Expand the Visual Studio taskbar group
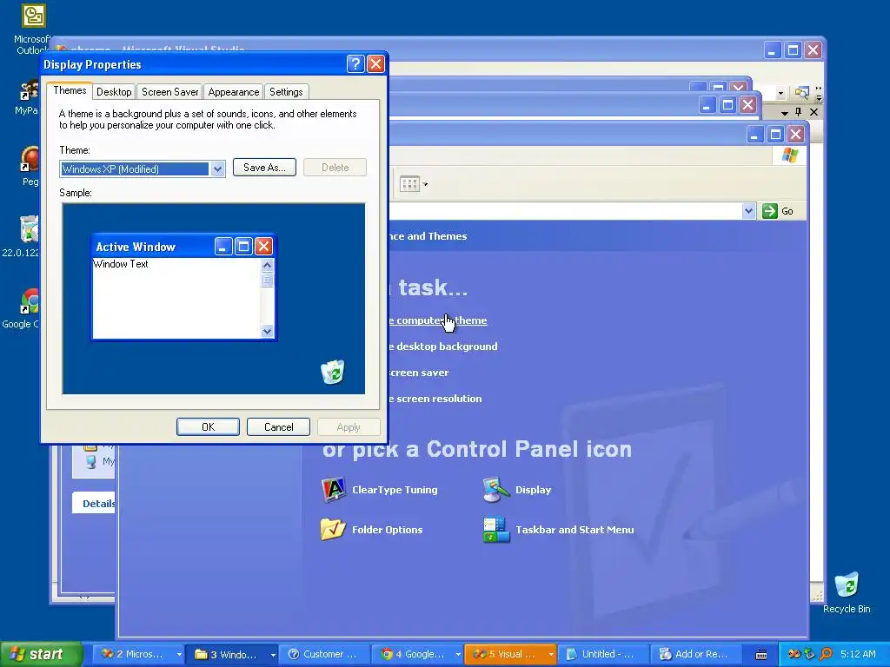This screenshot has width=890, height=667. pos(550,655)
